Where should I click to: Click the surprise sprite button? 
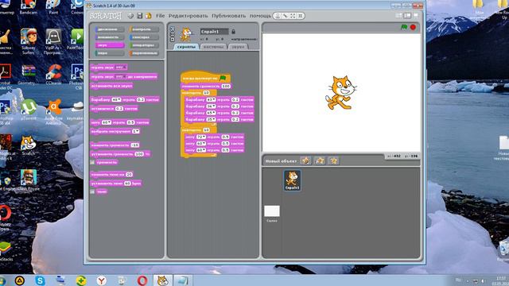coord(333,160)
